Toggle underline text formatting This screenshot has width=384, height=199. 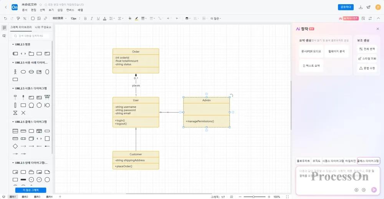(x=98, y=18)
